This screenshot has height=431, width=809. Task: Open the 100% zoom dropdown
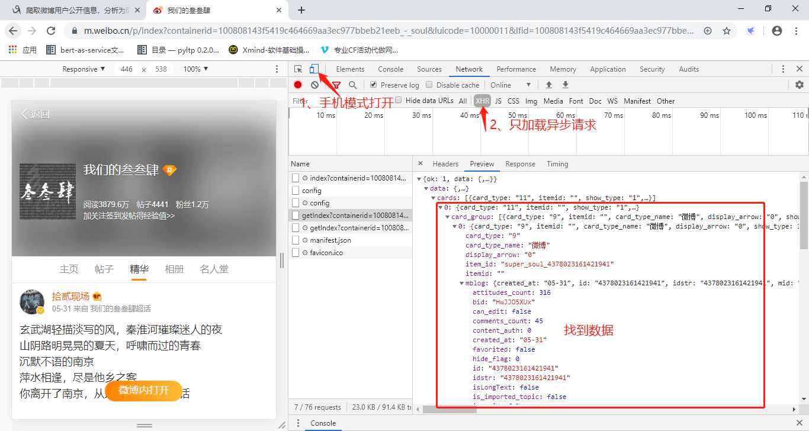195,69
